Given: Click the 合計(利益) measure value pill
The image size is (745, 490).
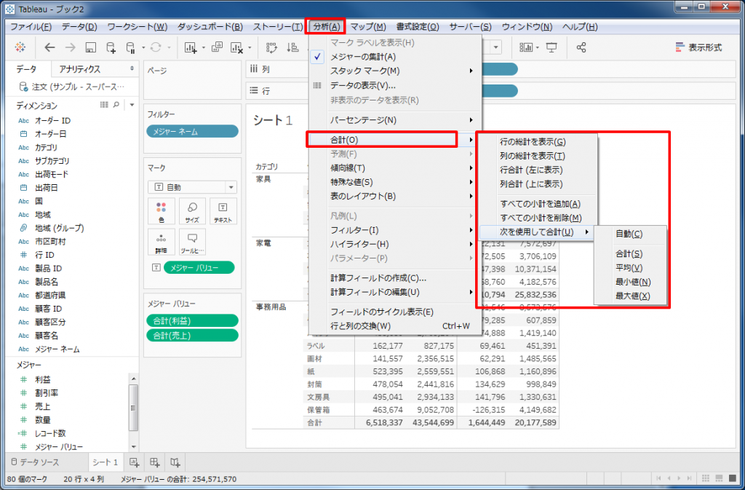Looking at the screenshot, I should 191,320.
